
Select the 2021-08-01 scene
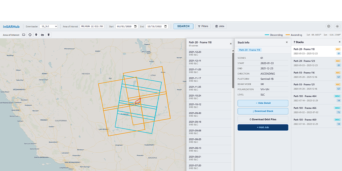[209, 158]
